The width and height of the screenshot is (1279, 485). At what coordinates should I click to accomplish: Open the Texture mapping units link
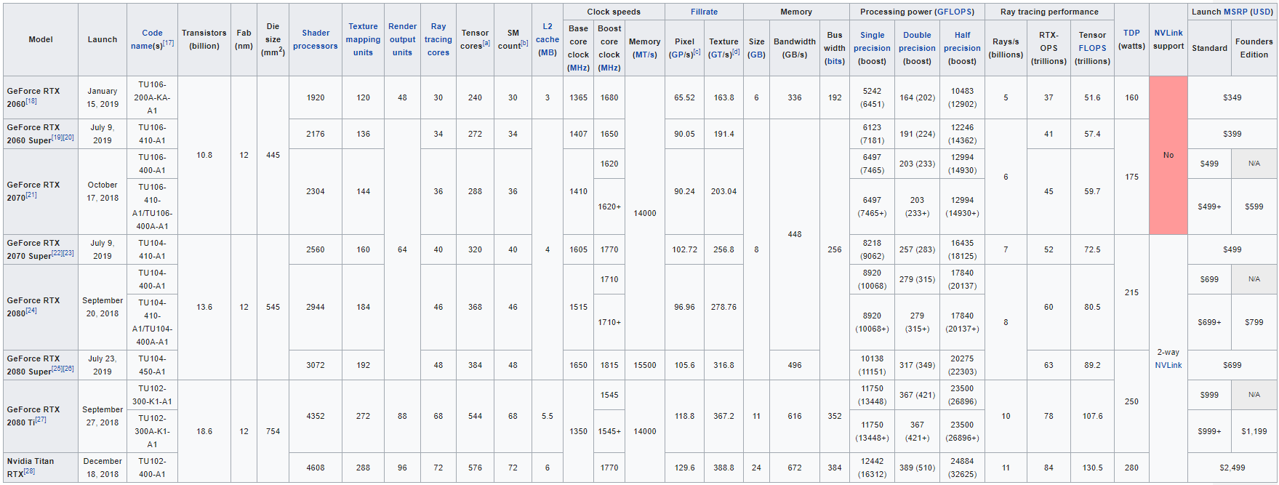pyautogui.click(x=363, y=39)
